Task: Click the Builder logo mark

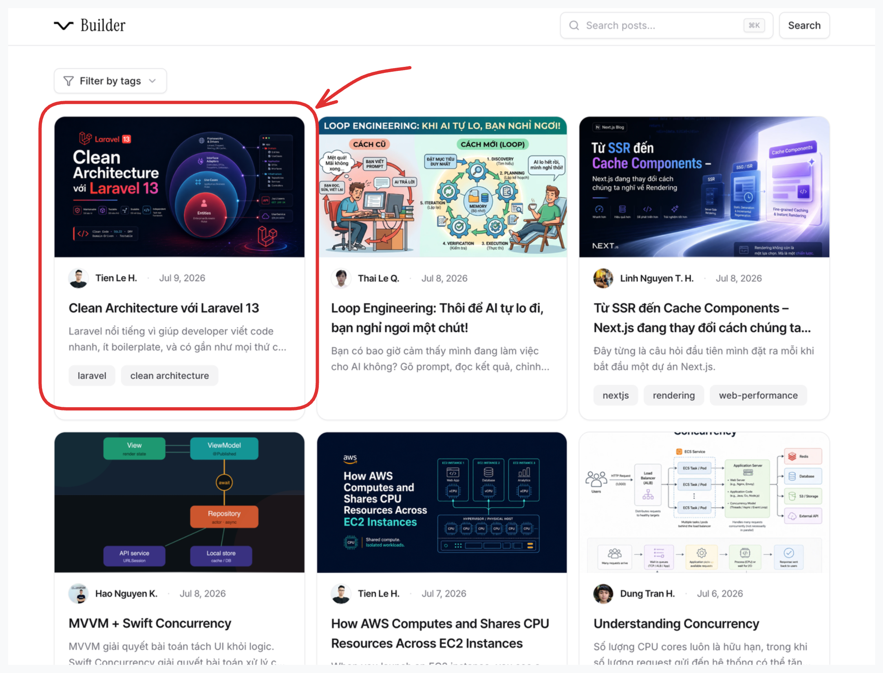Action: click(x=64, y=26)
